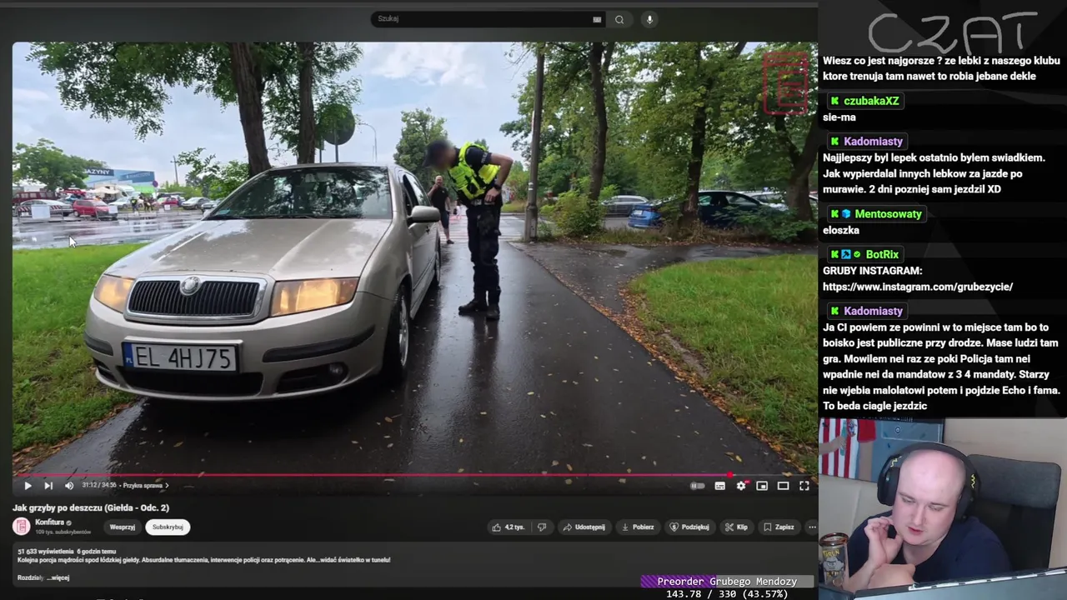
Task: Dislike the video with thumbs down
Action: click(x=542, y=527)
